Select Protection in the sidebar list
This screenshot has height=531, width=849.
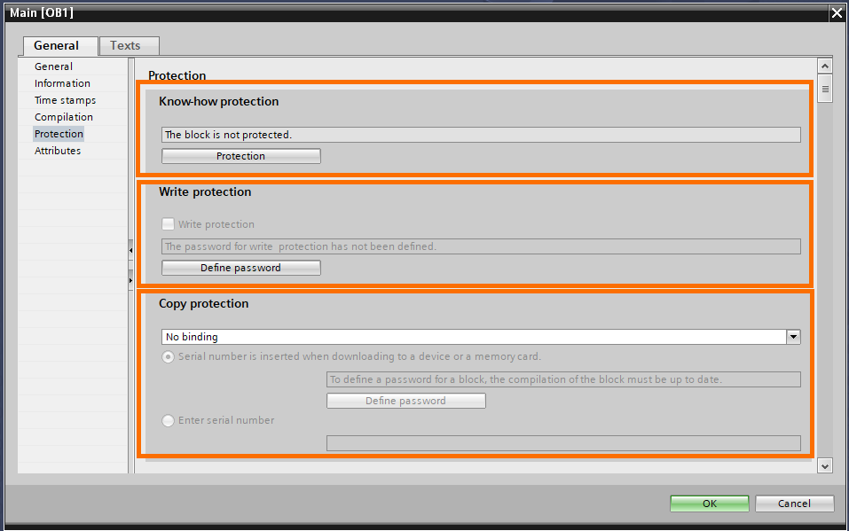pyautogui.click(x=59, y=133)
